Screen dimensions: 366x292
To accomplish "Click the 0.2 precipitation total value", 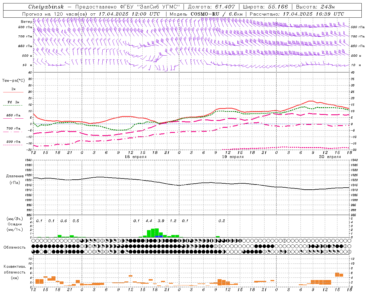I will click(222, 221).
